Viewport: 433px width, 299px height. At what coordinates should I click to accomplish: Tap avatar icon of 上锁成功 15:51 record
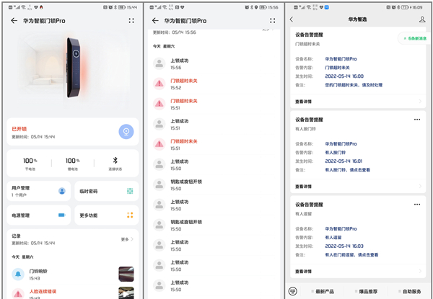159,125
